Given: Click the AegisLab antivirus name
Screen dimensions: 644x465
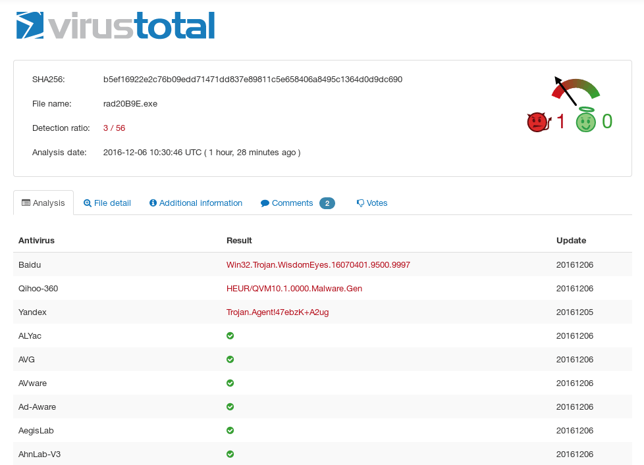Looking at the screenshot, I should (x=36, y=431).
